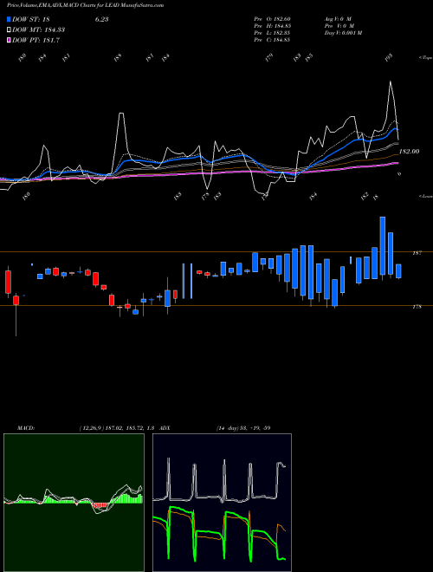Select the 'DOW MT: 184.33' legend label

click(x=39, y=30)
